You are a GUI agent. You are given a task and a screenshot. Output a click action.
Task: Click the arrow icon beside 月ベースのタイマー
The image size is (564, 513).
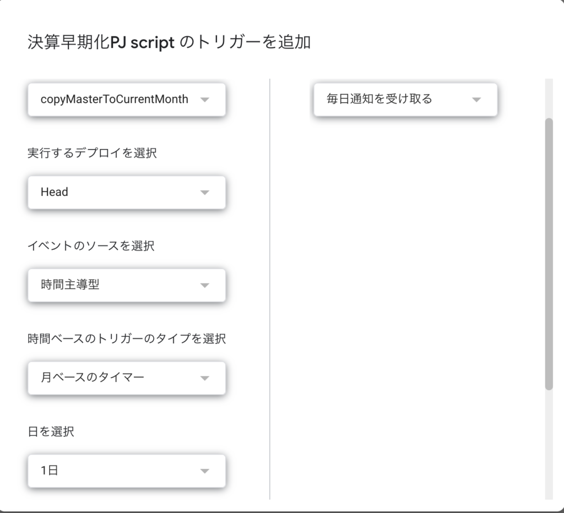(205, 378)
